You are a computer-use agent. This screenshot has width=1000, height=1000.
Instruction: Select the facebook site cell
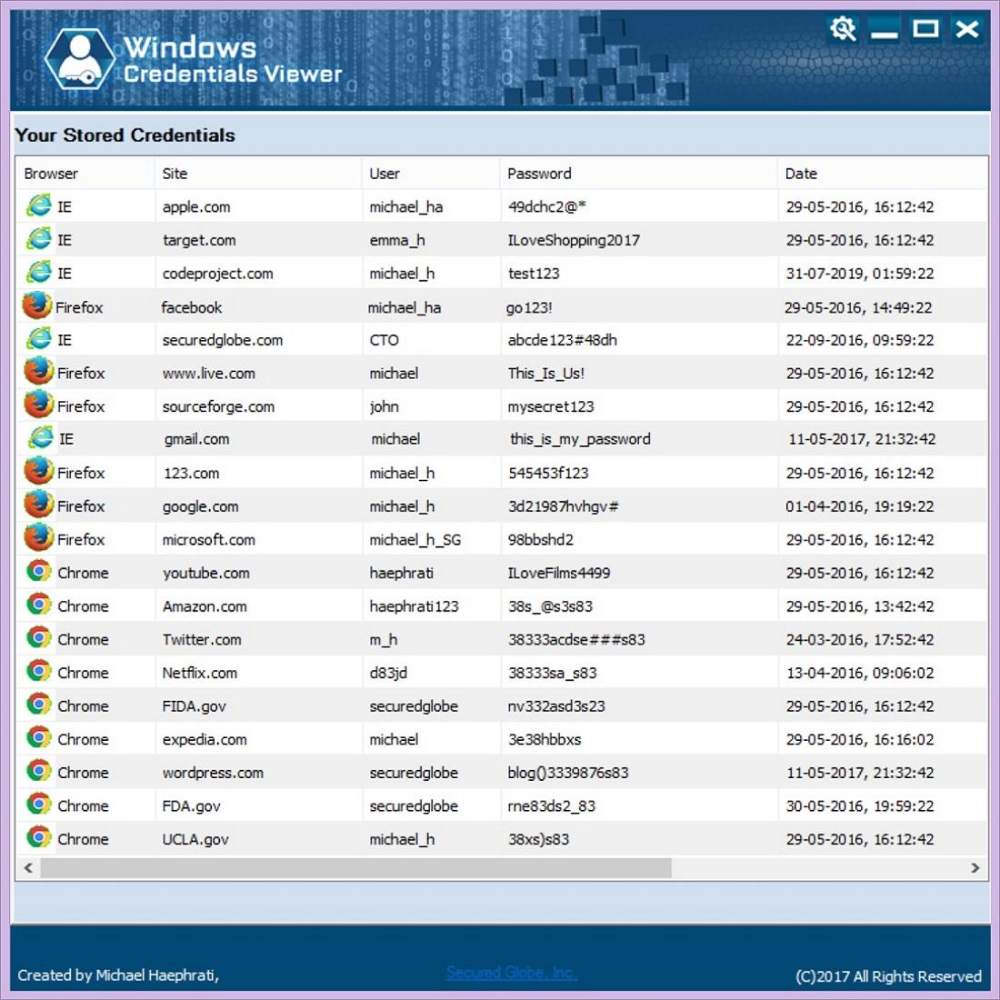click(191, 307)
